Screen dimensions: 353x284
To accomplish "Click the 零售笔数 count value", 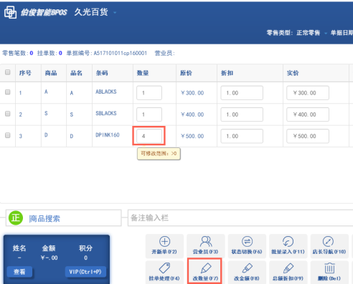I will pyautogui.click(x=32, y=53).
